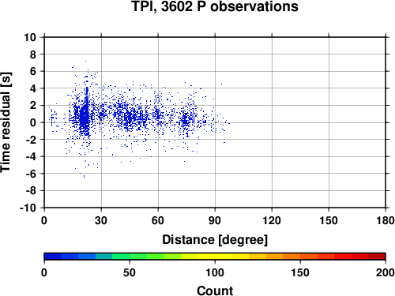
Task: Click the y-axis tick label '-10'
Action: 28,208
